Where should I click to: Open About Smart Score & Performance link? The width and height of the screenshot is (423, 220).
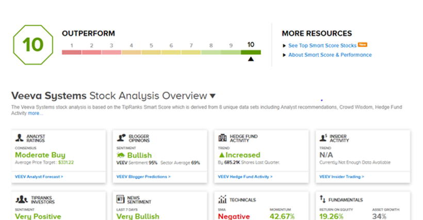[330, 55]
